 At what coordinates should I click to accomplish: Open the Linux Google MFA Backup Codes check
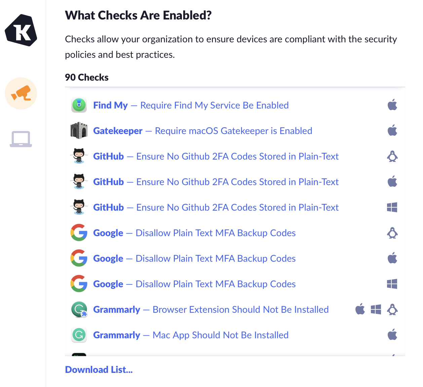pyautogui.click(x=194, y=233)
